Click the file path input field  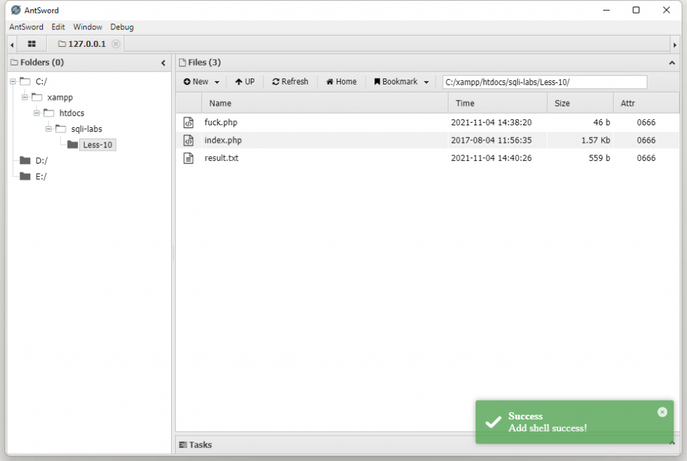[544, 82]
